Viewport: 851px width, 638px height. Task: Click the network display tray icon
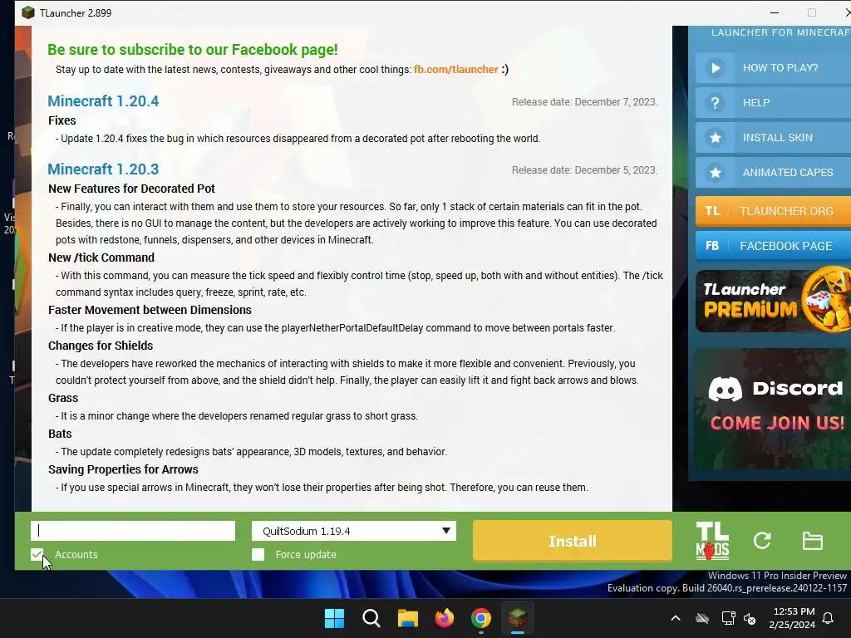728,618
